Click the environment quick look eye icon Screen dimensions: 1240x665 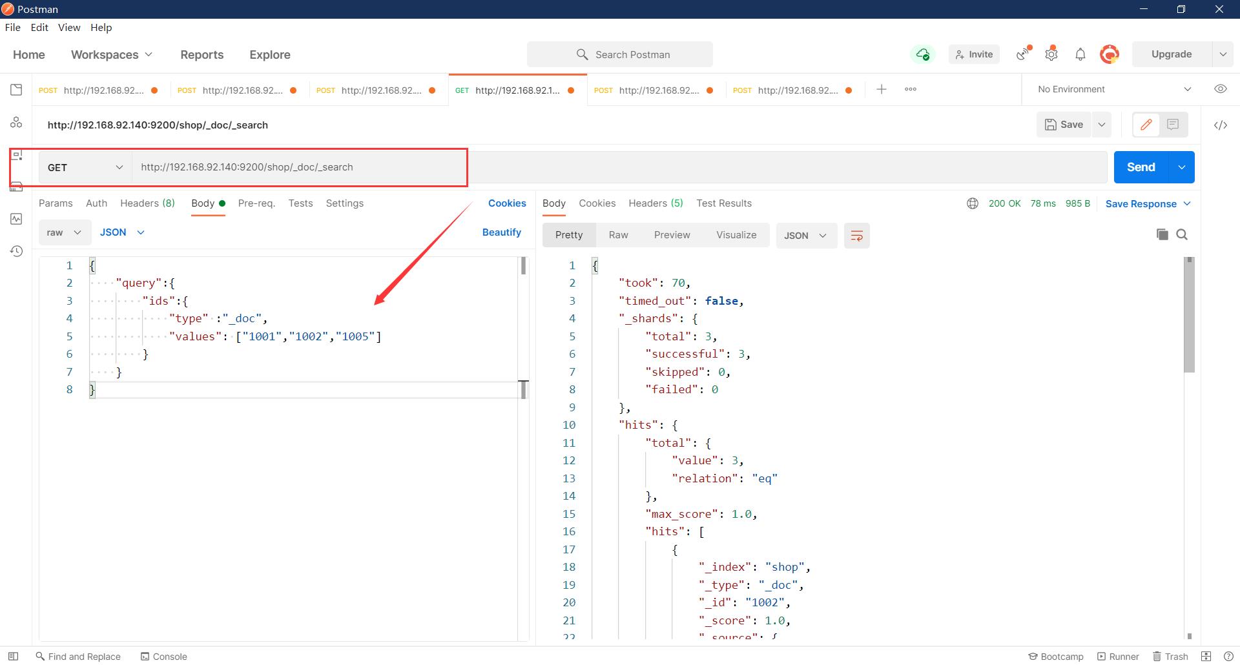pos(1220,89)
